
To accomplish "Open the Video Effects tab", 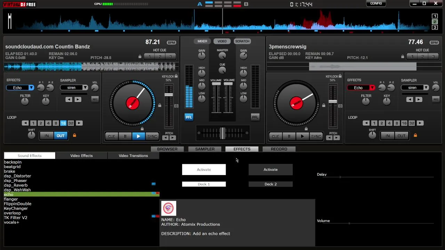I will pos(81,156).
